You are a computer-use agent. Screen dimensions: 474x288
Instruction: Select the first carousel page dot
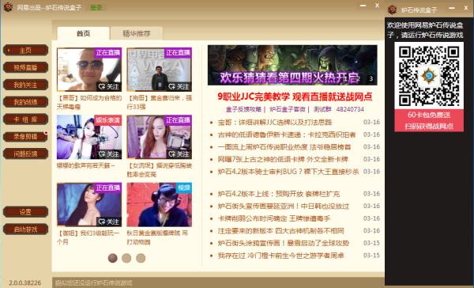(x=113, y=258)
